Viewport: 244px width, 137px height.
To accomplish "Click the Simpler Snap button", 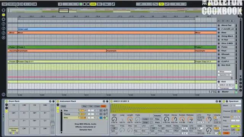I will (x=145, y=123).
